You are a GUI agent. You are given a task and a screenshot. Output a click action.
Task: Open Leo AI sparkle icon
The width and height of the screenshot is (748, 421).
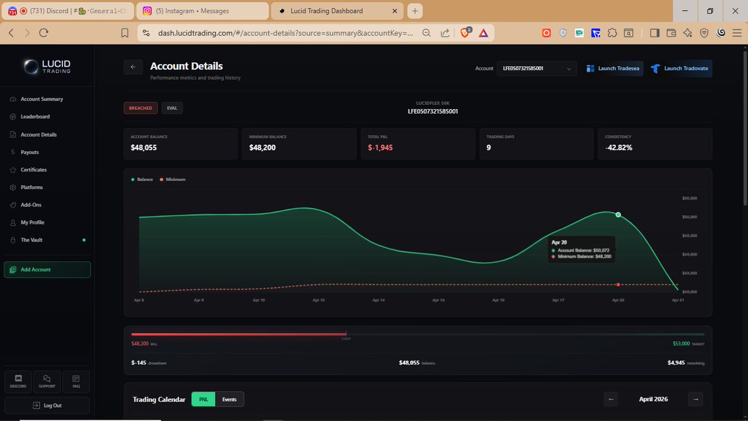pyautogui.click(x=687, y=33)
